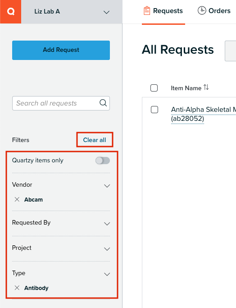Expand the Vendor filter chevron
Screen dimensions: 236x308
(x=107, y=186)
